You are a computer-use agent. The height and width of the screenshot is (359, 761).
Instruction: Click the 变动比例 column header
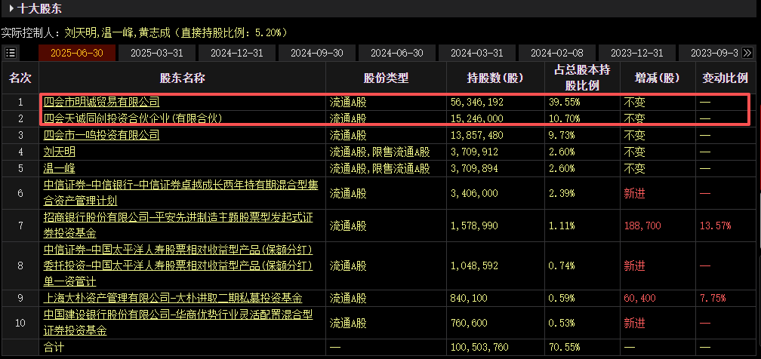725,78
